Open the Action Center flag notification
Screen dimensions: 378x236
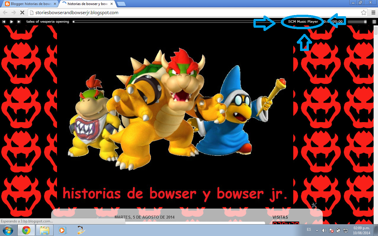(x=331, y=231)
